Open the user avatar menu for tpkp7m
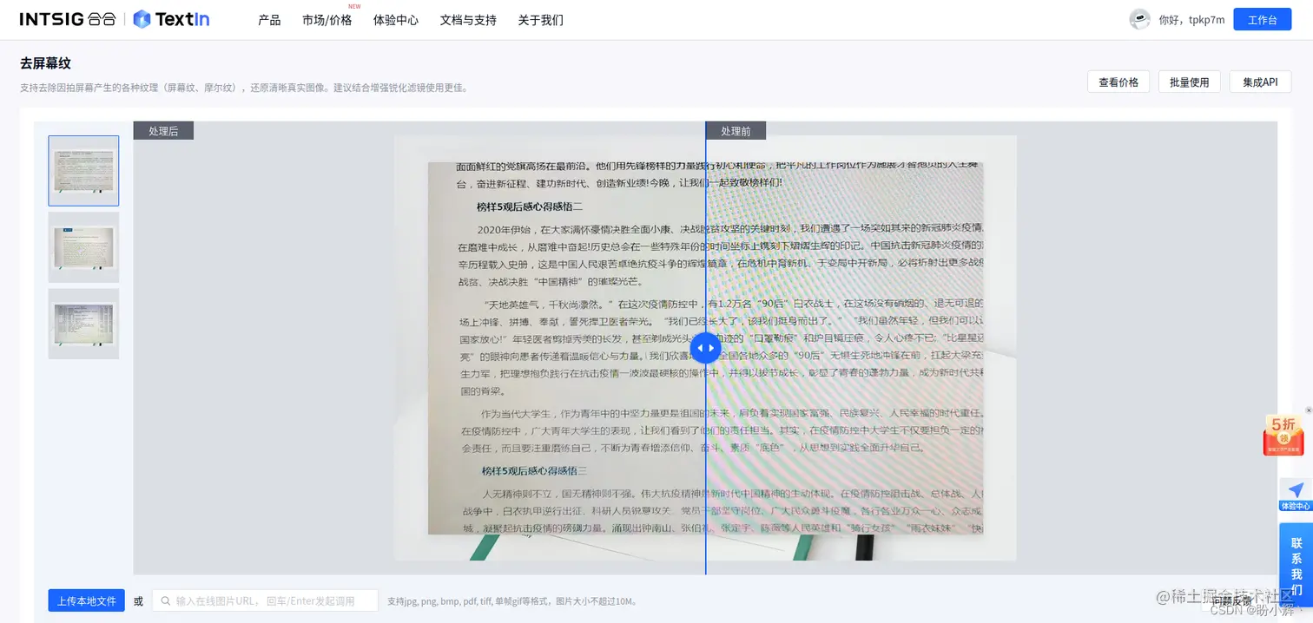1313x623 pixels. pos(1140,18)
